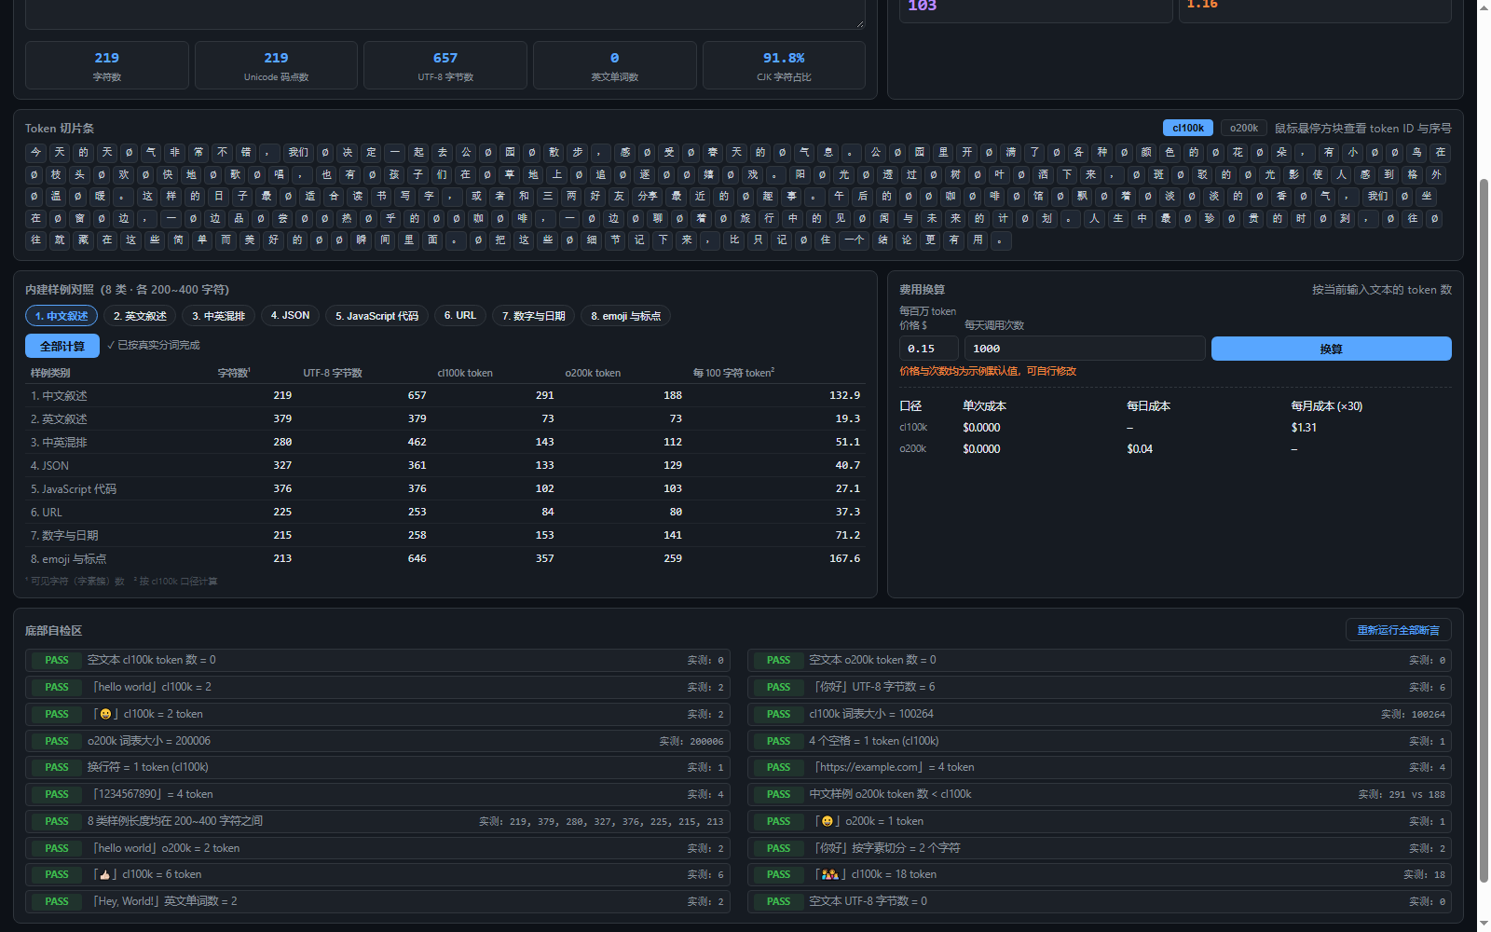Select the 2. 英文叙述 sample tab
Viewport: 1491px width, 932px height.
click(x=140, y=316)
